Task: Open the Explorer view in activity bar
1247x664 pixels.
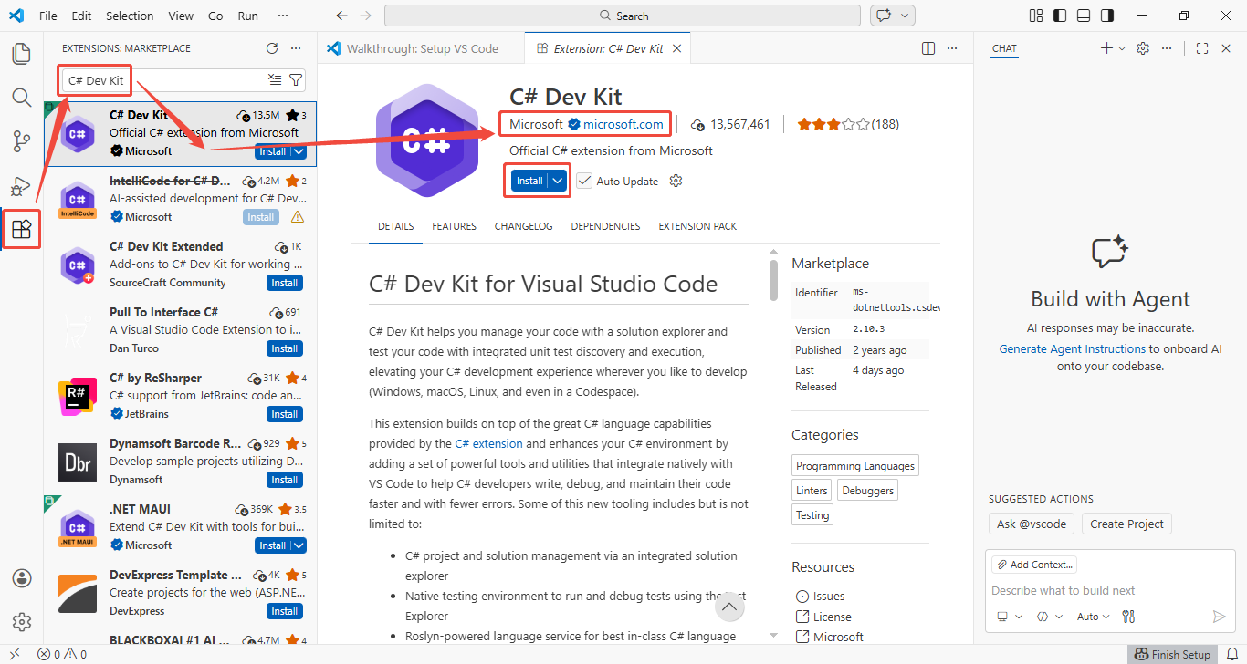Action: pos(21,53)
